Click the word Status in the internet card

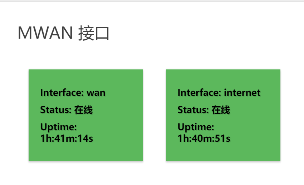(193, 110)
